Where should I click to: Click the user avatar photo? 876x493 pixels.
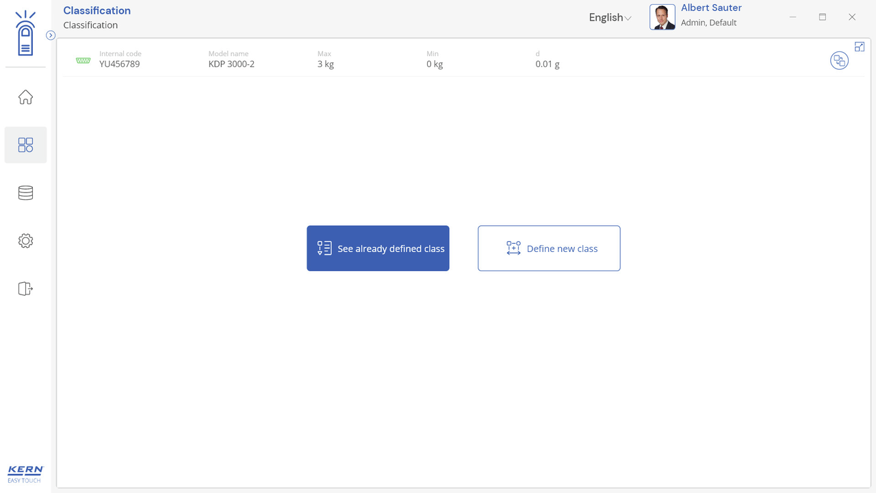click(x=662, y=17)
